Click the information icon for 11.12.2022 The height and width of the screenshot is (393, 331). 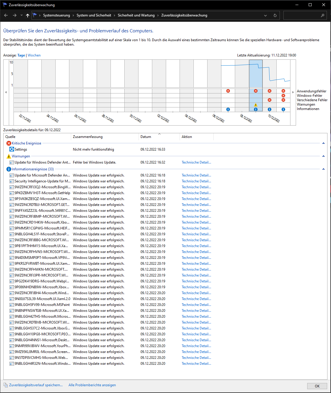283,109
